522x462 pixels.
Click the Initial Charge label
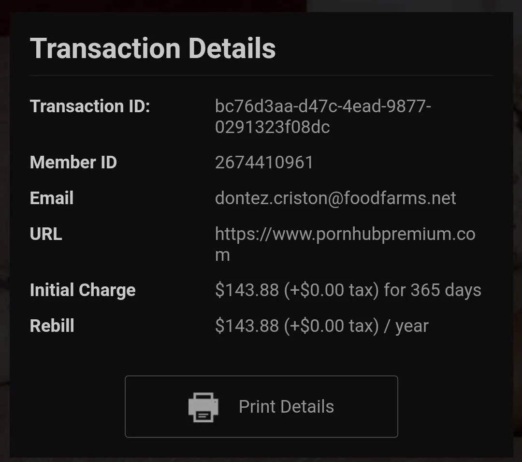click(x=83, y=290)
